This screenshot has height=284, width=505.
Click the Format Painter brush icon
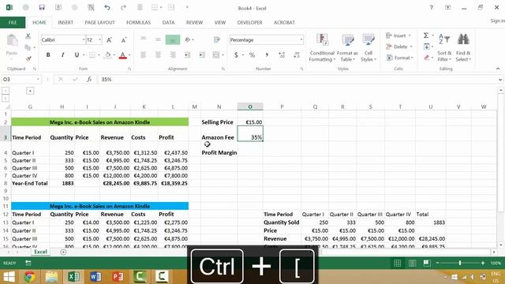coord(28,58)
